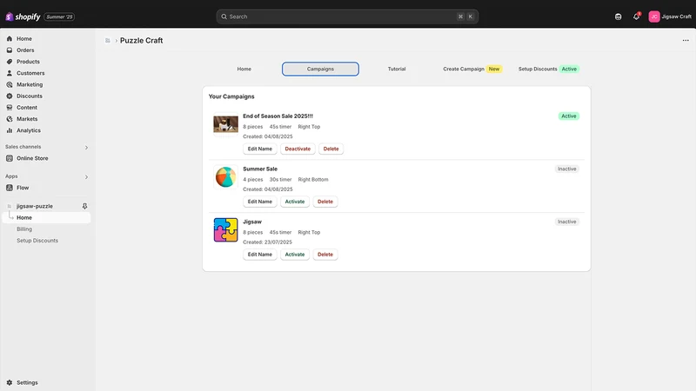Click Inactive badge on Summer Sale row
The image size is (696, 391).
click(x=567, y=169)
